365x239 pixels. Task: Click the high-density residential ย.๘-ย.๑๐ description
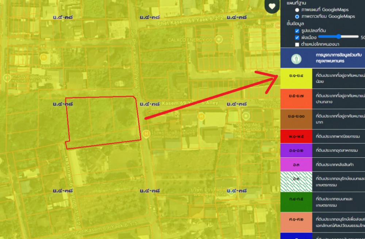click(340, 119)
